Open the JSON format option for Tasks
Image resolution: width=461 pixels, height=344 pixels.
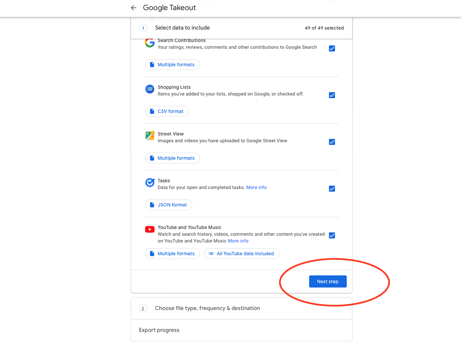tap(169, 205)
